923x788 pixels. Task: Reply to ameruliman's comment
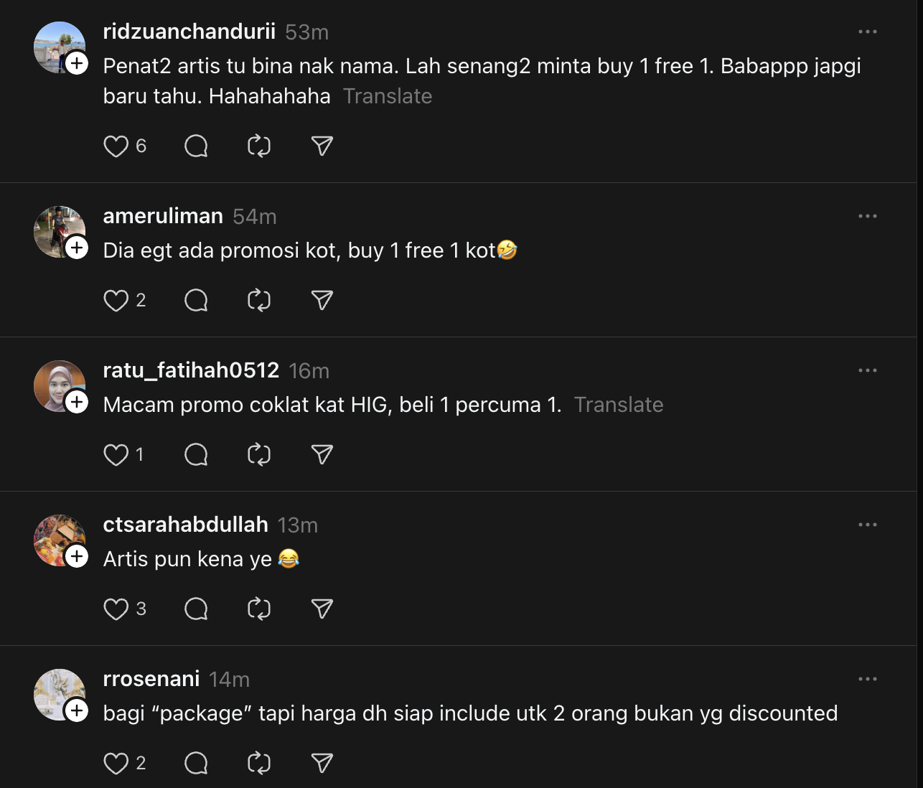[196, 301]
